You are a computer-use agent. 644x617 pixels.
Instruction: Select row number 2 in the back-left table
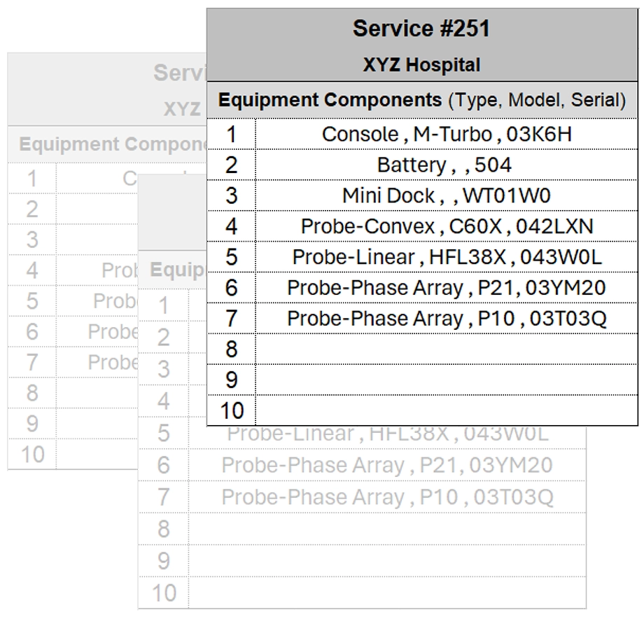point(32,209)
